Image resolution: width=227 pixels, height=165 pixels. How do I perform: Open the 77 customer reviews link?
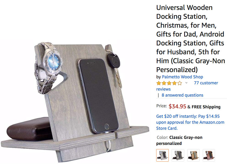coord(187,86)
